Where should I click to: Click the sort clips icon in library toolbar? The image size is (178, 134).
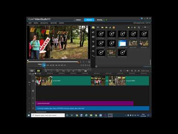[x=139, y=28]
